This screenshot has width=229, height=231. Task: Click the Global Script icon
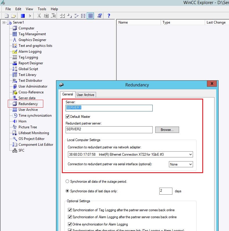pos(15,69)
